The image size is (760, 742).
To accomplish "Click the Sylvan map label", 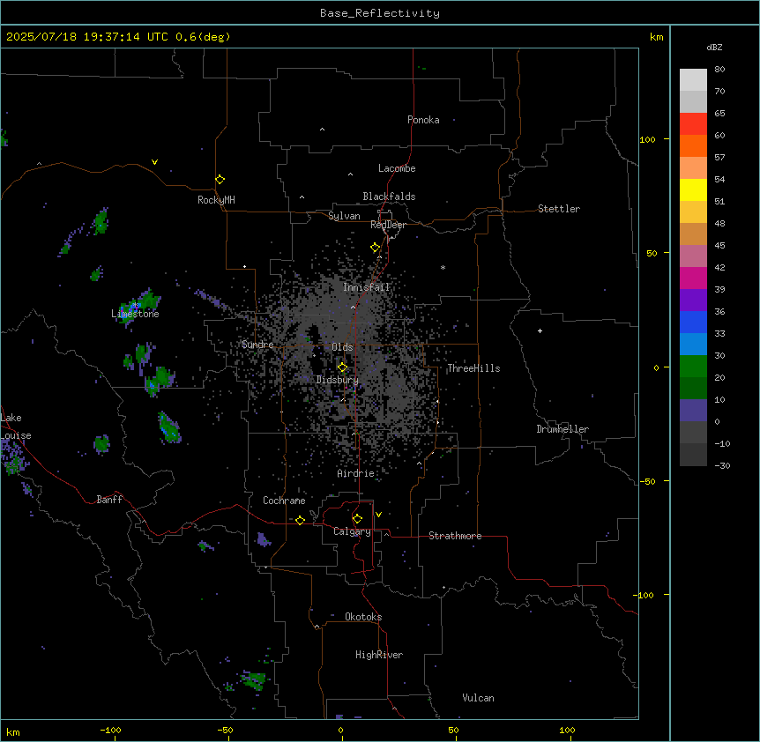I will click(x=344, y=216).
